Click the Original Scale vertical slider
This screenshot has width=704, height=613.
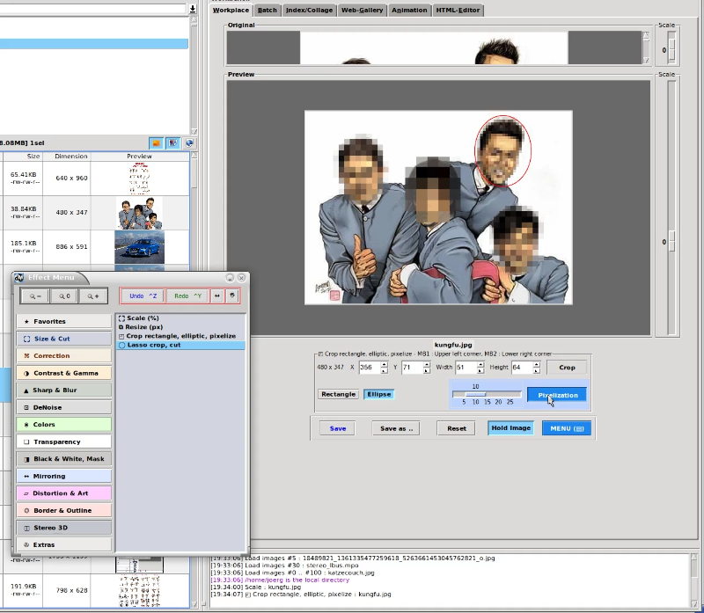(671, 47)
